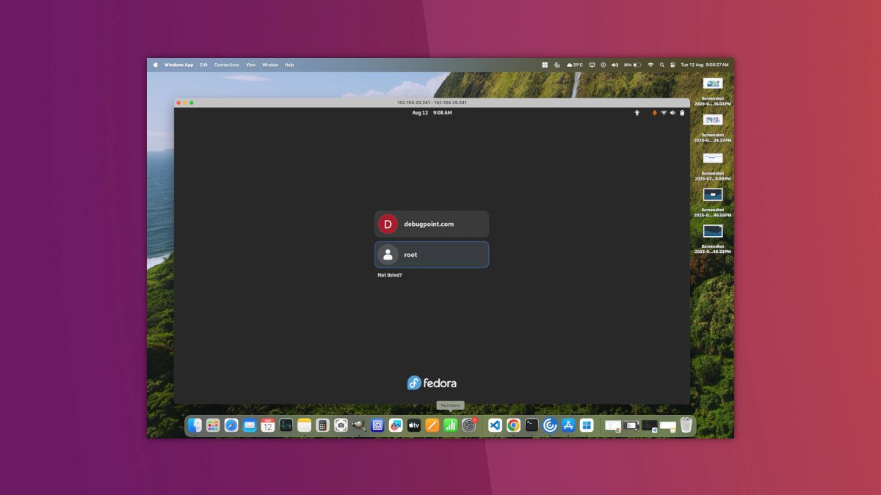The image size is (881, 495).
Task: Open the View menu in menu bar
Action: [x=250, y=65]
